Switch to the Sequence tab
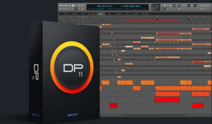Viewport: 212px width, 124px height. click(x=74, y=14)
